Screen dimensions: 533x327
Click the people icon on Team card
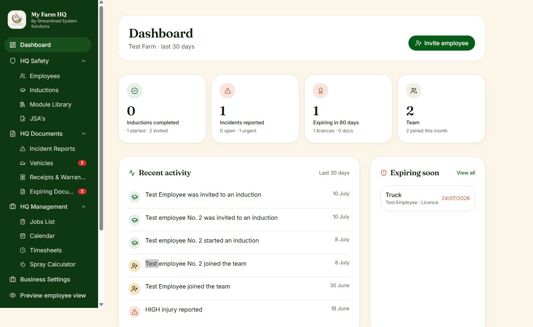point(414,91)
